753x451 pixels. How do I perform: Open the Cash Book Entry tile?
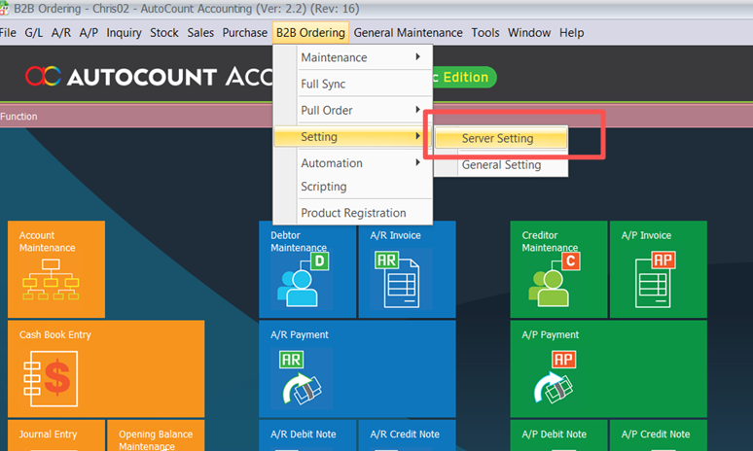[106, 368]
